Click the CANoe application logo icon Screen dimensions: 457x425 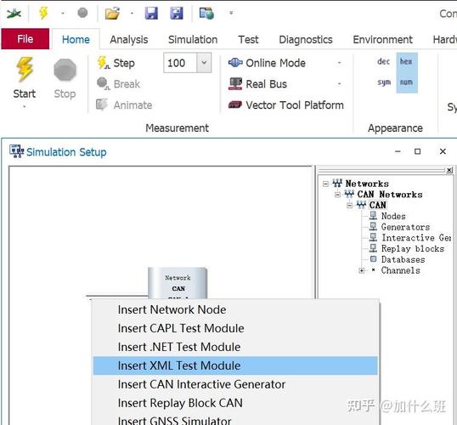(14, 13)
